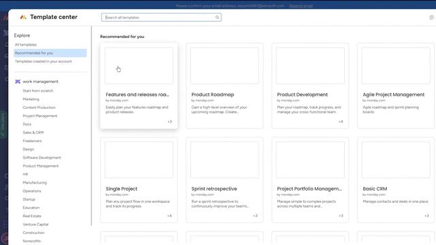
Task: Click the Product Roadmap title
Action: 213,95
